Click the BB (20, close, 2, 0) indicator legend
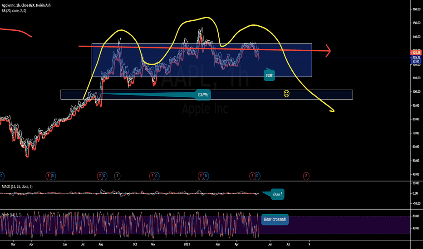Viewport: 423px width, 249px height. coord(14,11)
